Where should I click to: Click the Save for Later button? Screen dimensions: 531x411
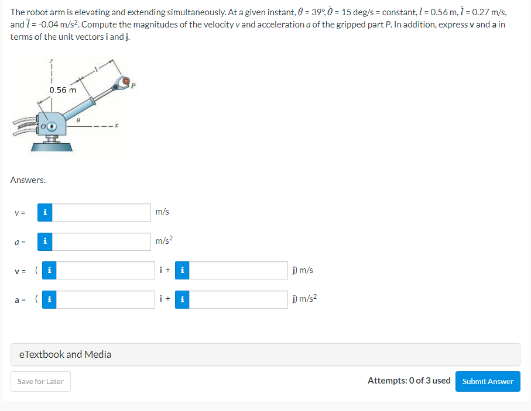pyautogui.click(x=40, y=381)
